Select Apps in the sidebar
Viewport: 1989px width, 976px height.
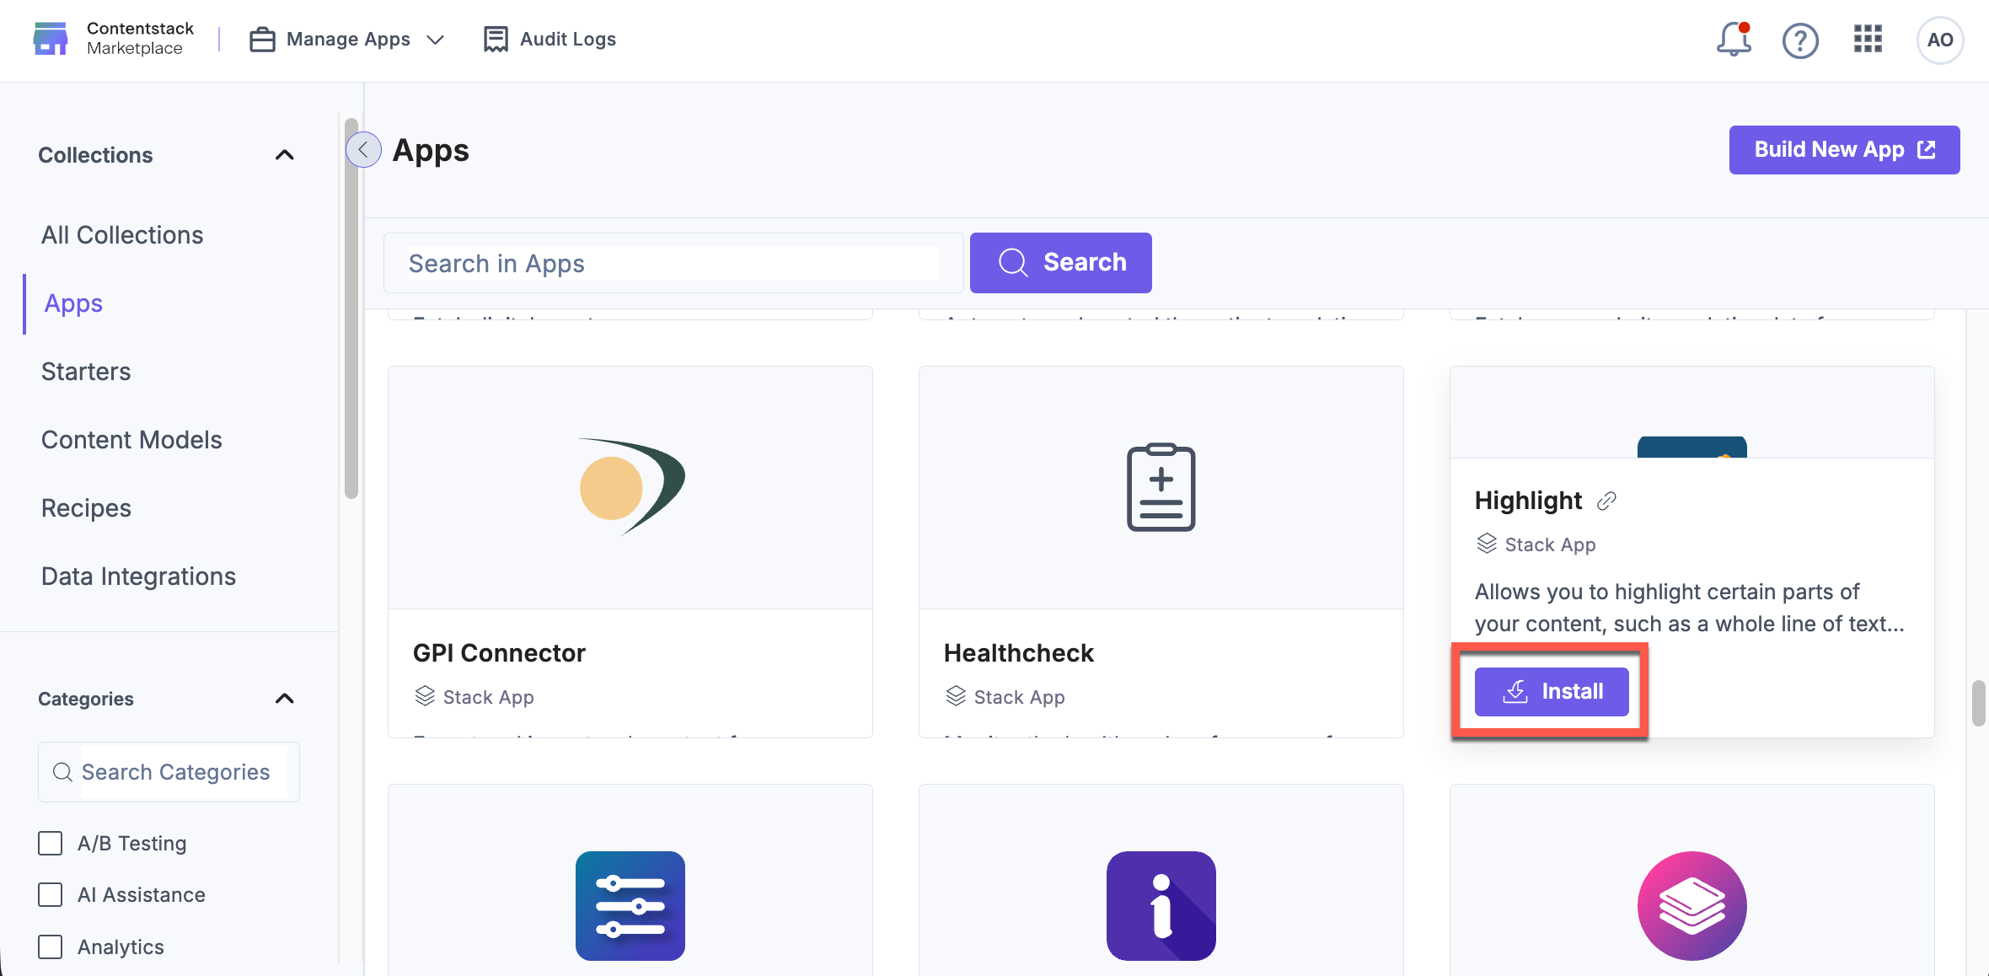click(73, 303)
